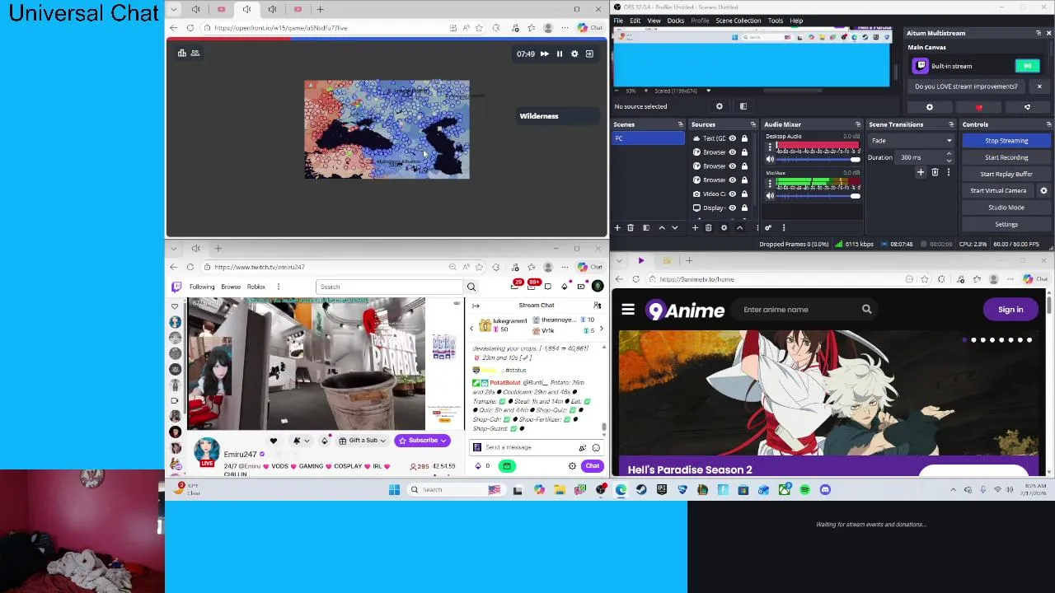Open tab list chevron in OpenFront browser
1055x593 pixels.
[174, 9]
